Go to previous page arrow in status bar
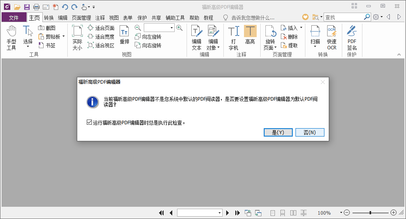The height and width of the screenshot is (219, 406). 171,213
